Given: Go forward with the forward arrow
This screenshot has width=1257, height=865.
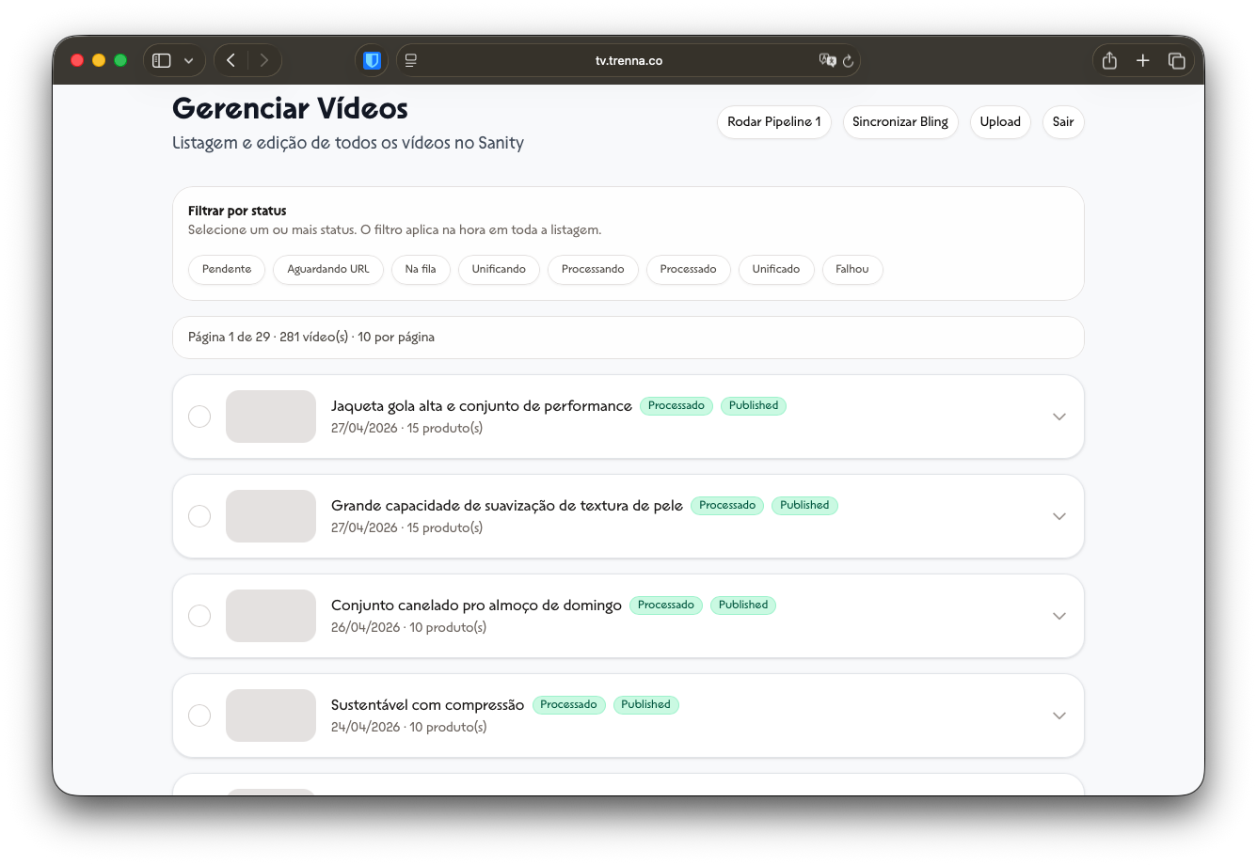Looking at the screenshot, I should tap(264, 60).
